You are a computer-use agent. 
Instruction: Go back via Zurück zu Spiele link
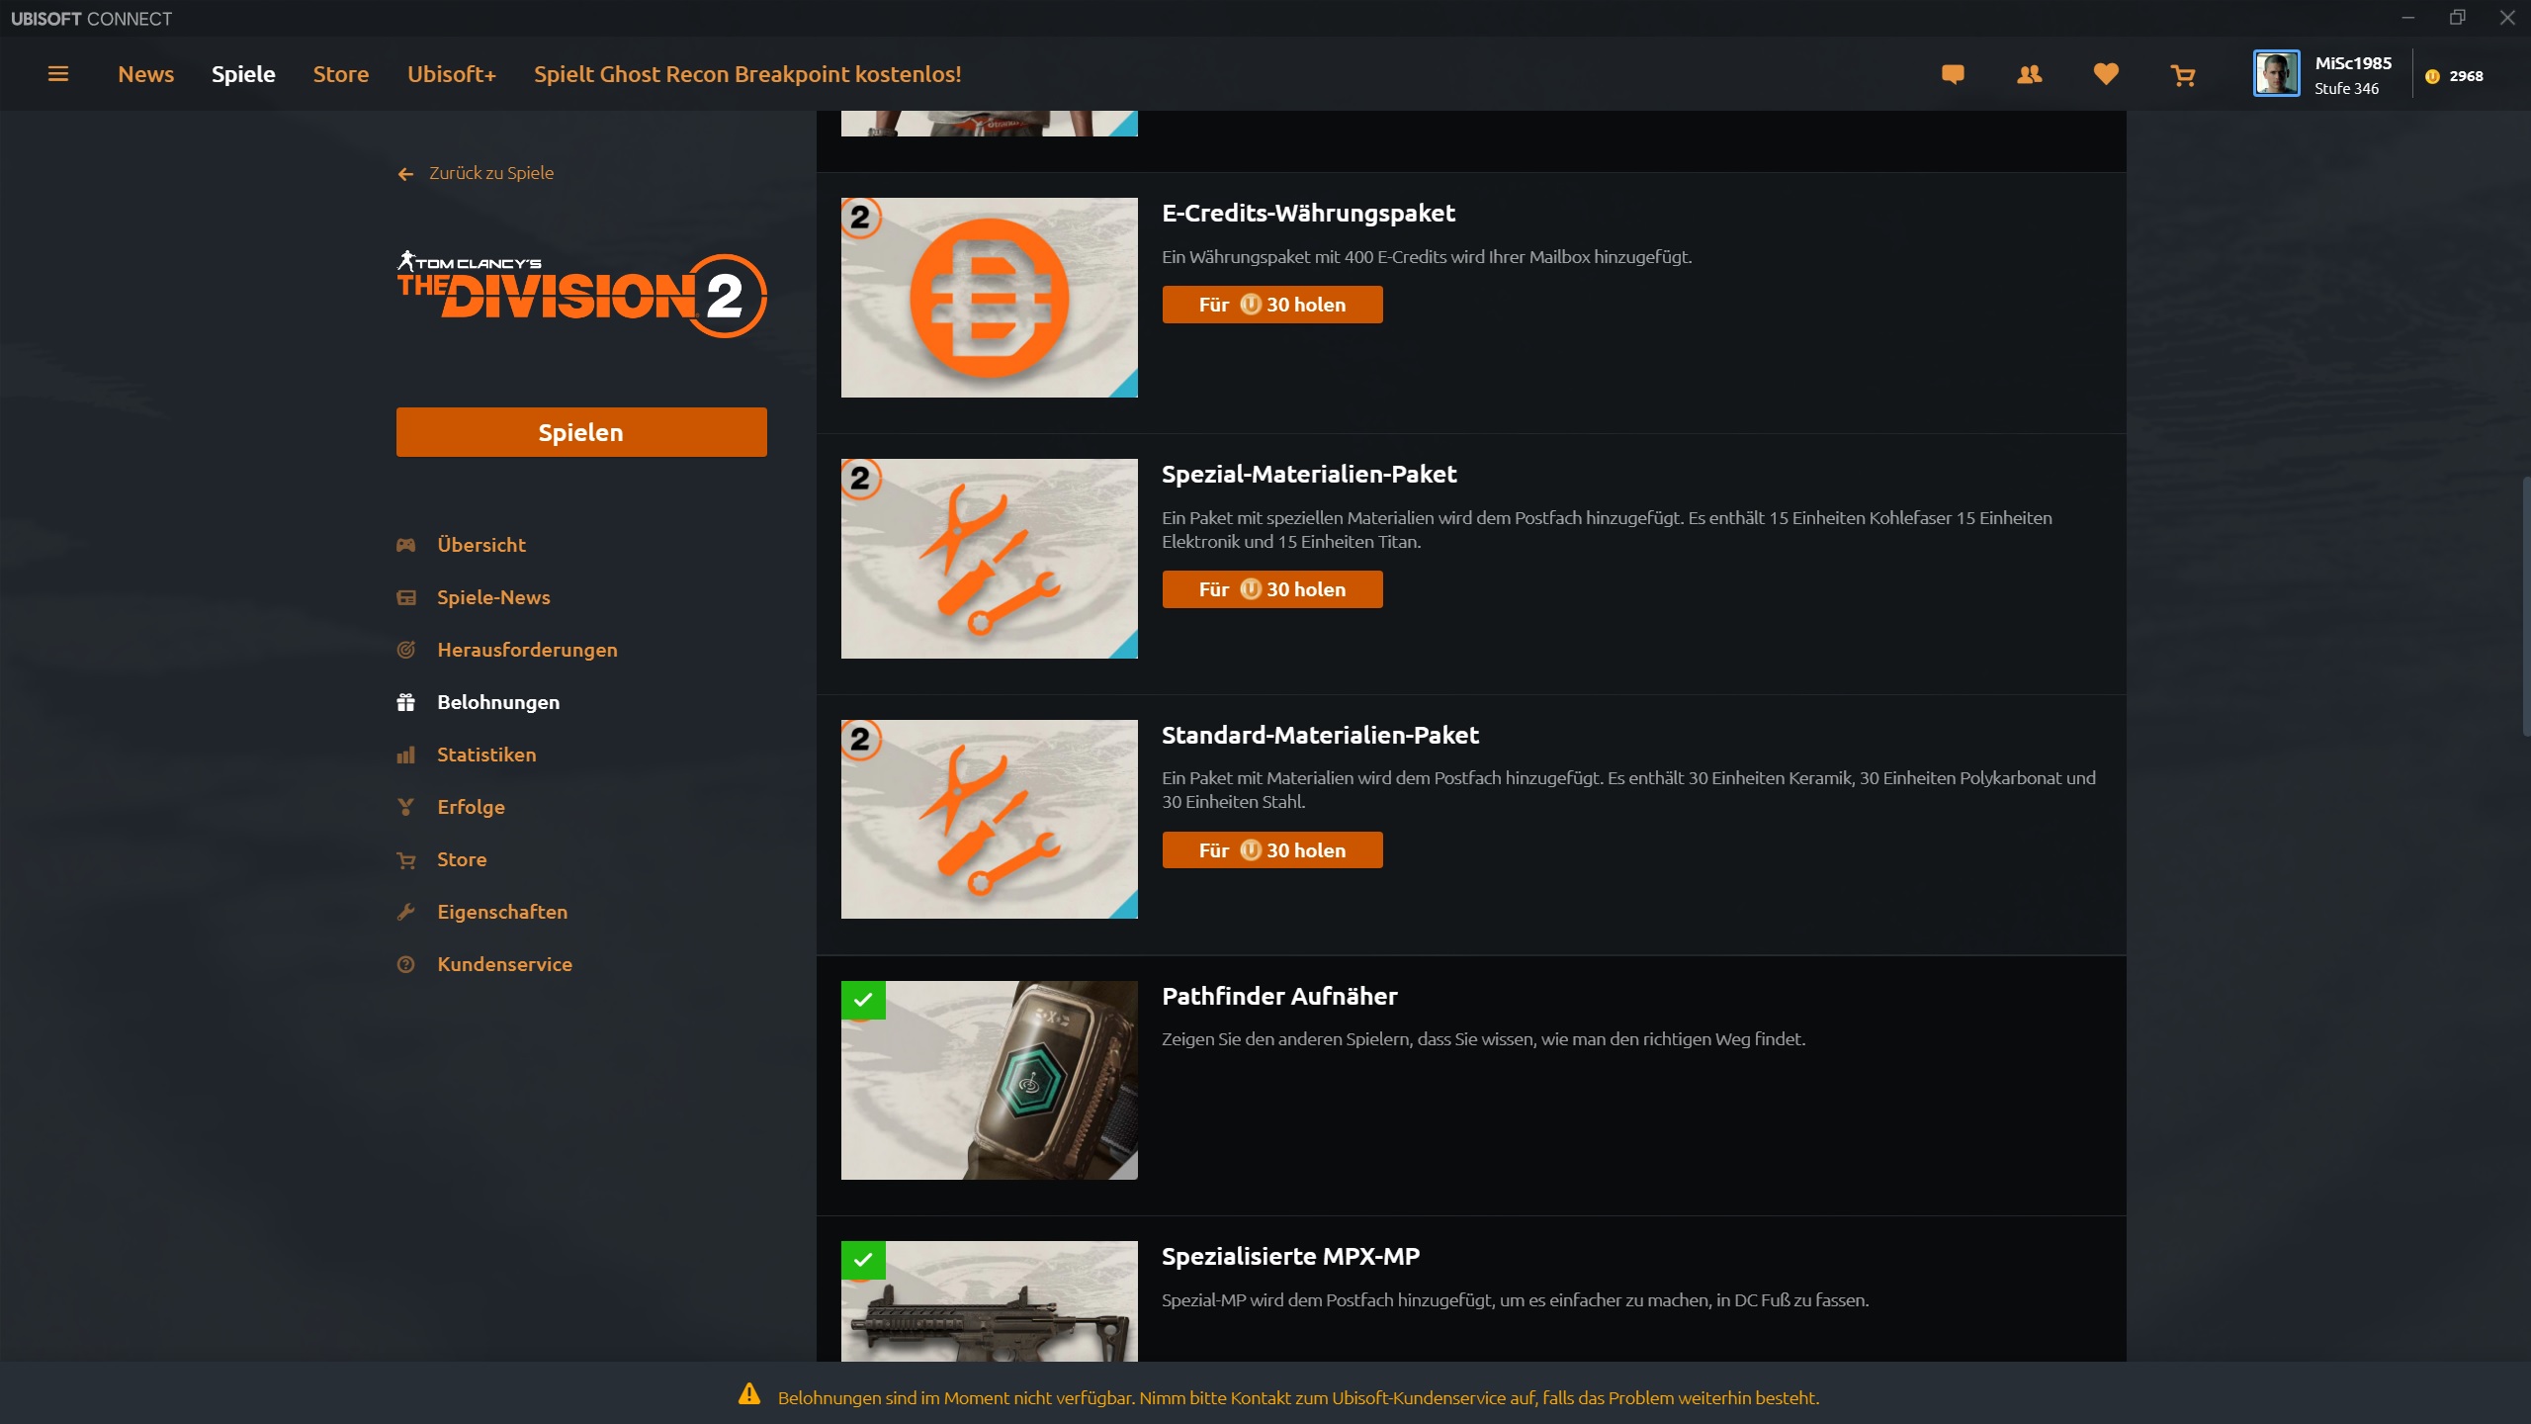(x=490, y=173)
